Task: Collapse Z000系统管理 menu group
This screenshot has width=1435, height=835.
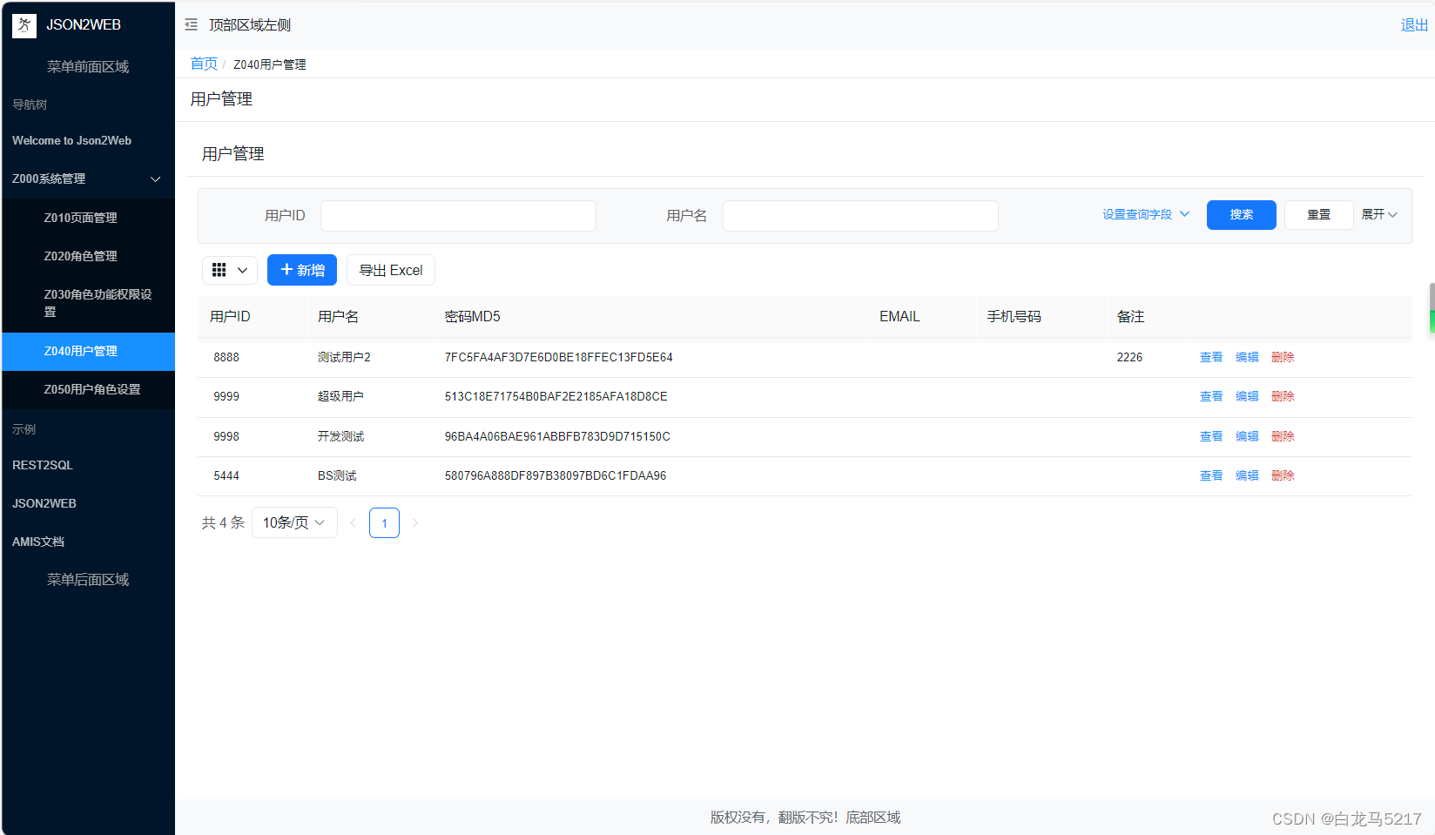Action: click(88, 178)
